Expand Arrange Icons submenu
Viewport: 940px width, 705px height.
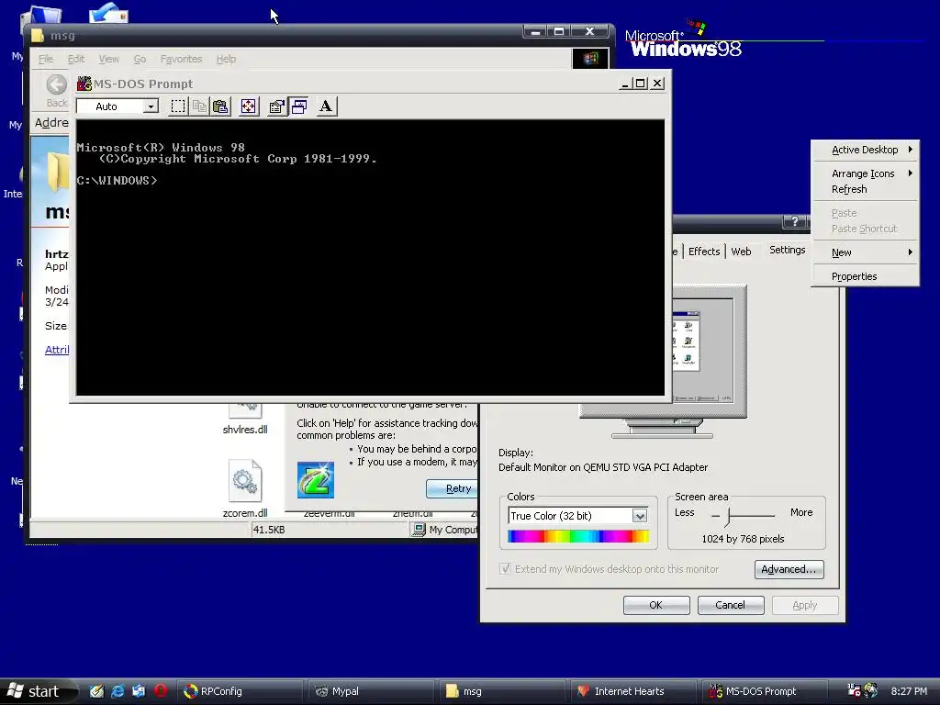click(865, 173)
